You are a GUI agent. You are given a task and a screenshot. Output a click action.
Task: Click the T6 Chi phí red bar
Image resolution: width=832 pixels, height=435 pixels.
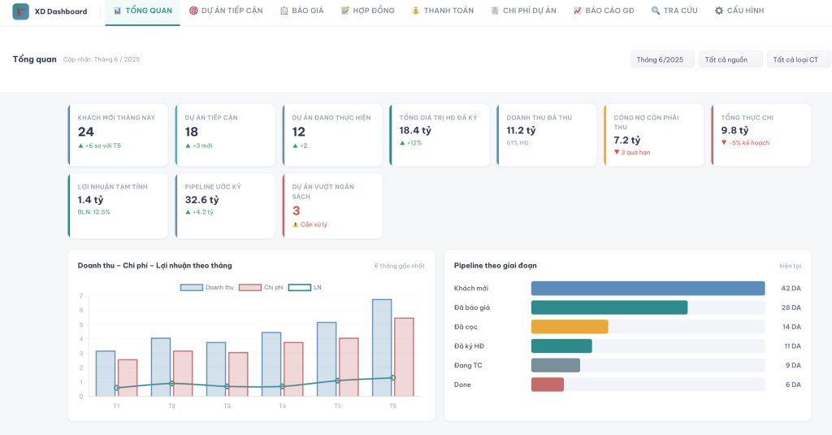click(x=404, y=357)
